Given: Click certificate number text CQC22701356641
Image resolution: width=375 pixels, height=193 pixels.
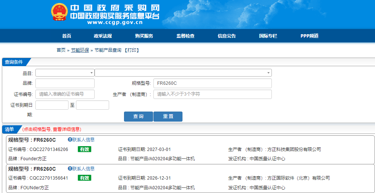Looking at the screenshot, I should tap(49, 178).
